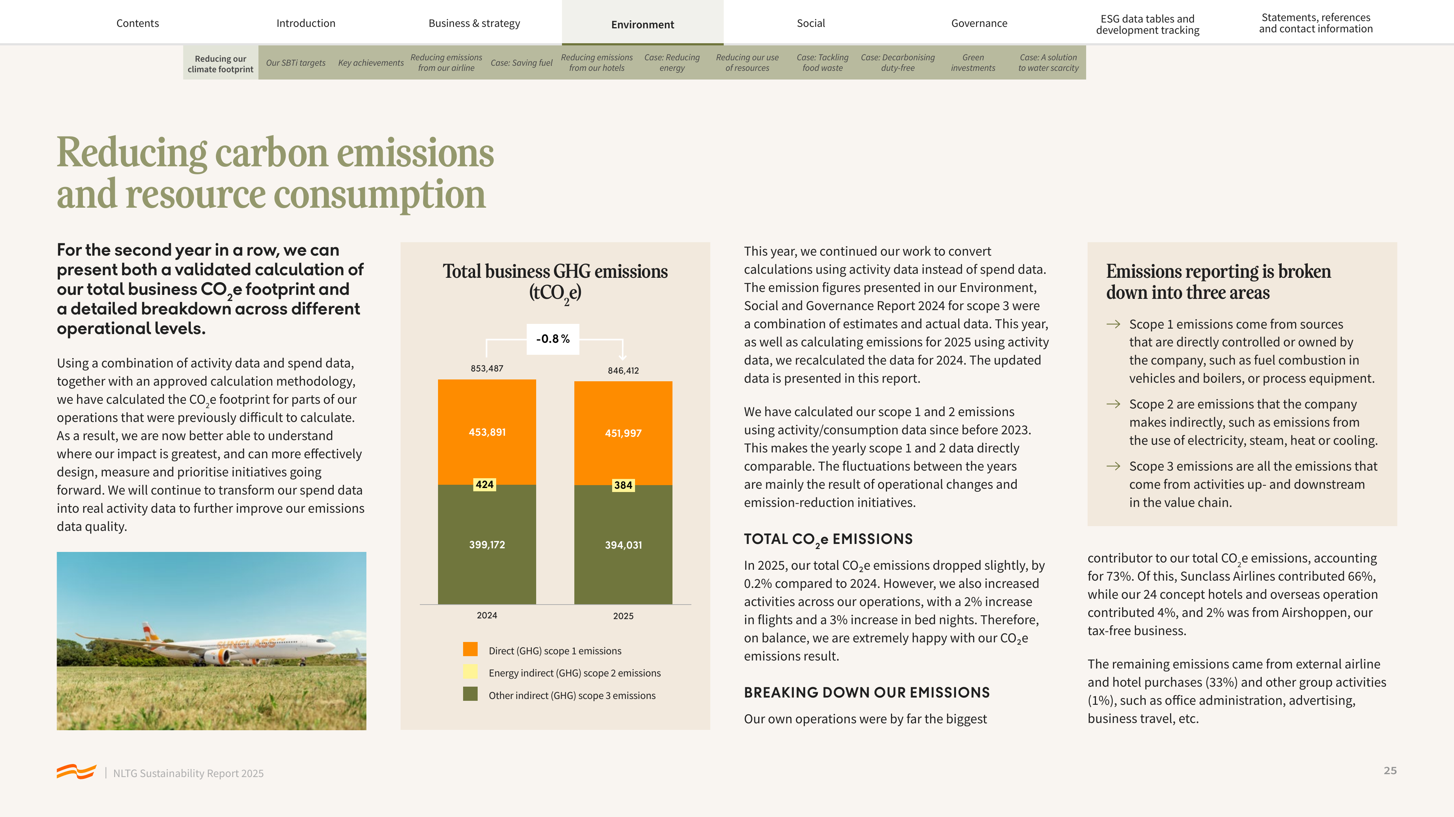Image resolution: width=1454 pixels, height=817 pixels.
Task: Click the BREAKING DOWN OUR EMISSIONS heading
Action: (x=867, y=692)
